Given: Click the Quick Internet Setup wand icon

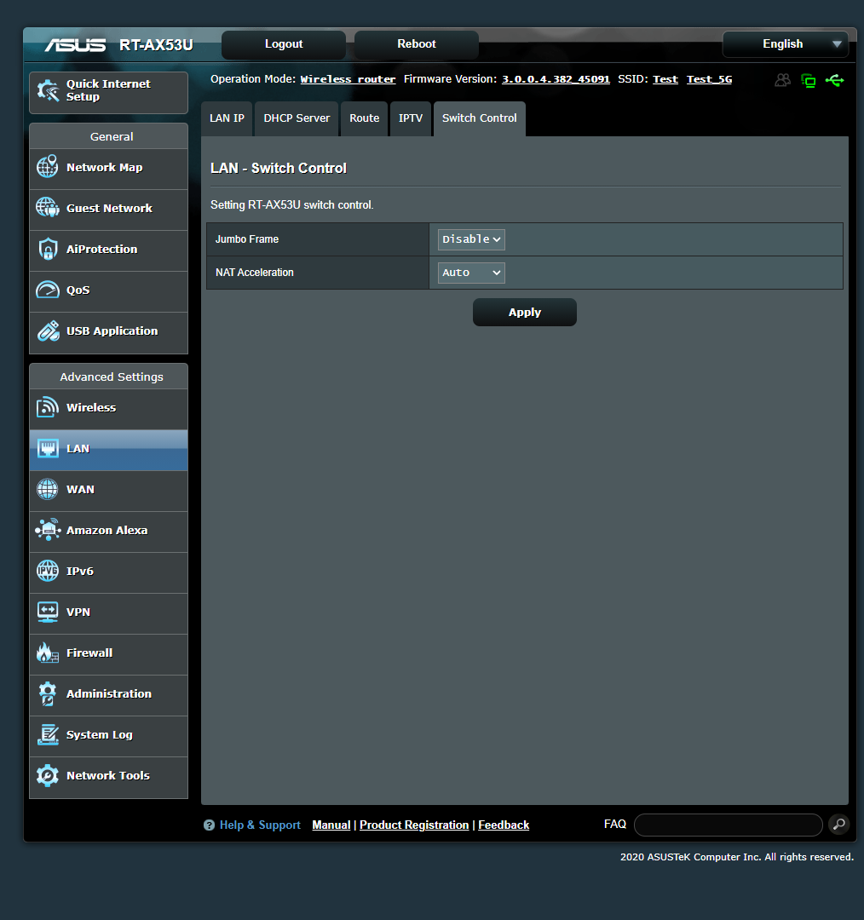Looking at the screenshot, I should tap(48, 90).
